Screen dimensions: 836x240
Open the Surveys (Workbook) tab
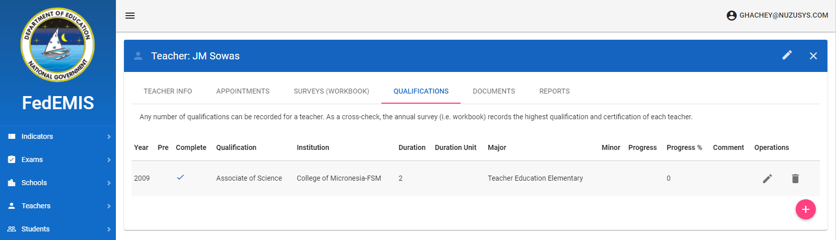point(332,91)
